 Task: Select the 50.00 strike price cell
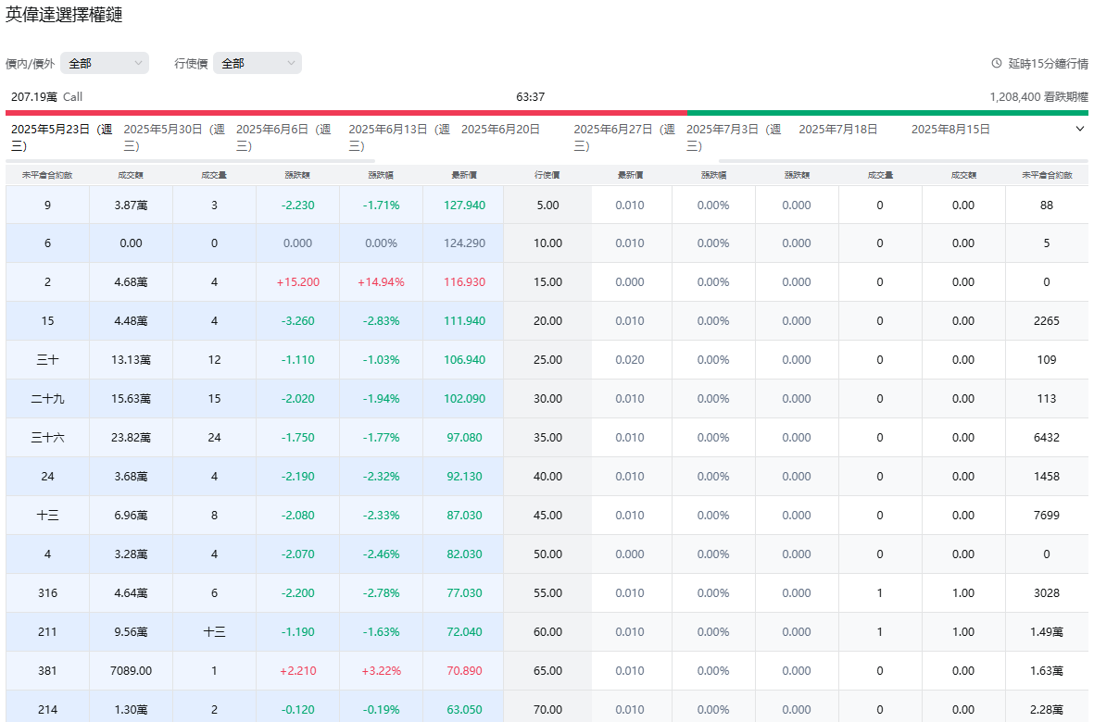(x=547, y=554)
